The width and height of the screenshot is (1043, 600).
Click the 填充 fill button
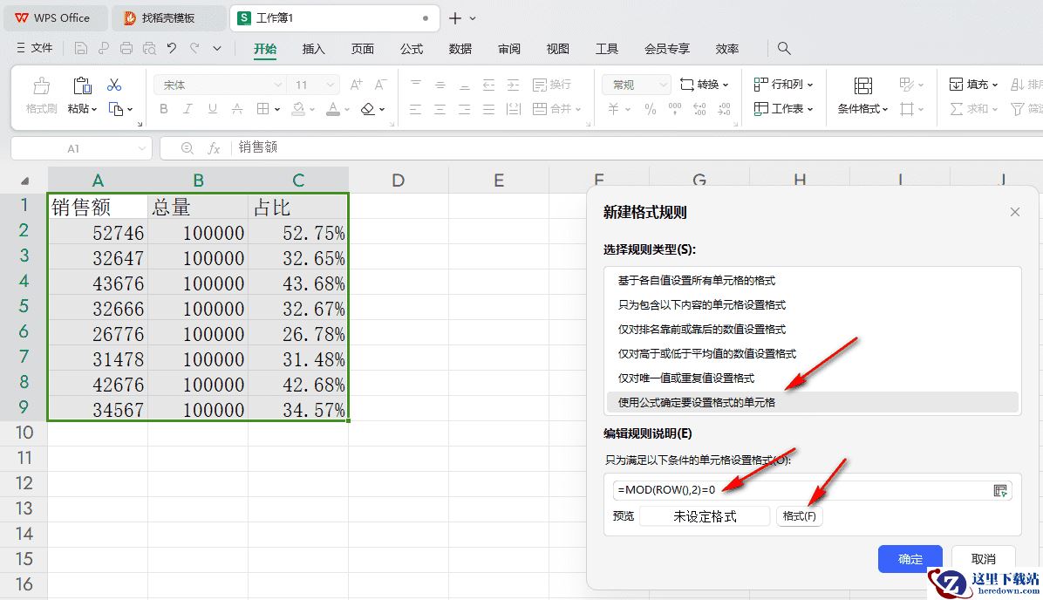coord(973,85)
